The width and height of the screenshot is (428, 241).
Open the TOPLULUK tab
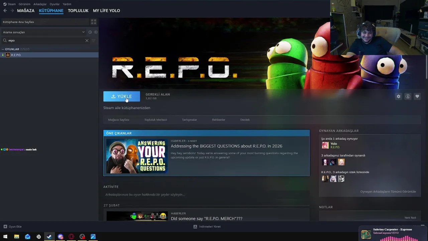78,11
